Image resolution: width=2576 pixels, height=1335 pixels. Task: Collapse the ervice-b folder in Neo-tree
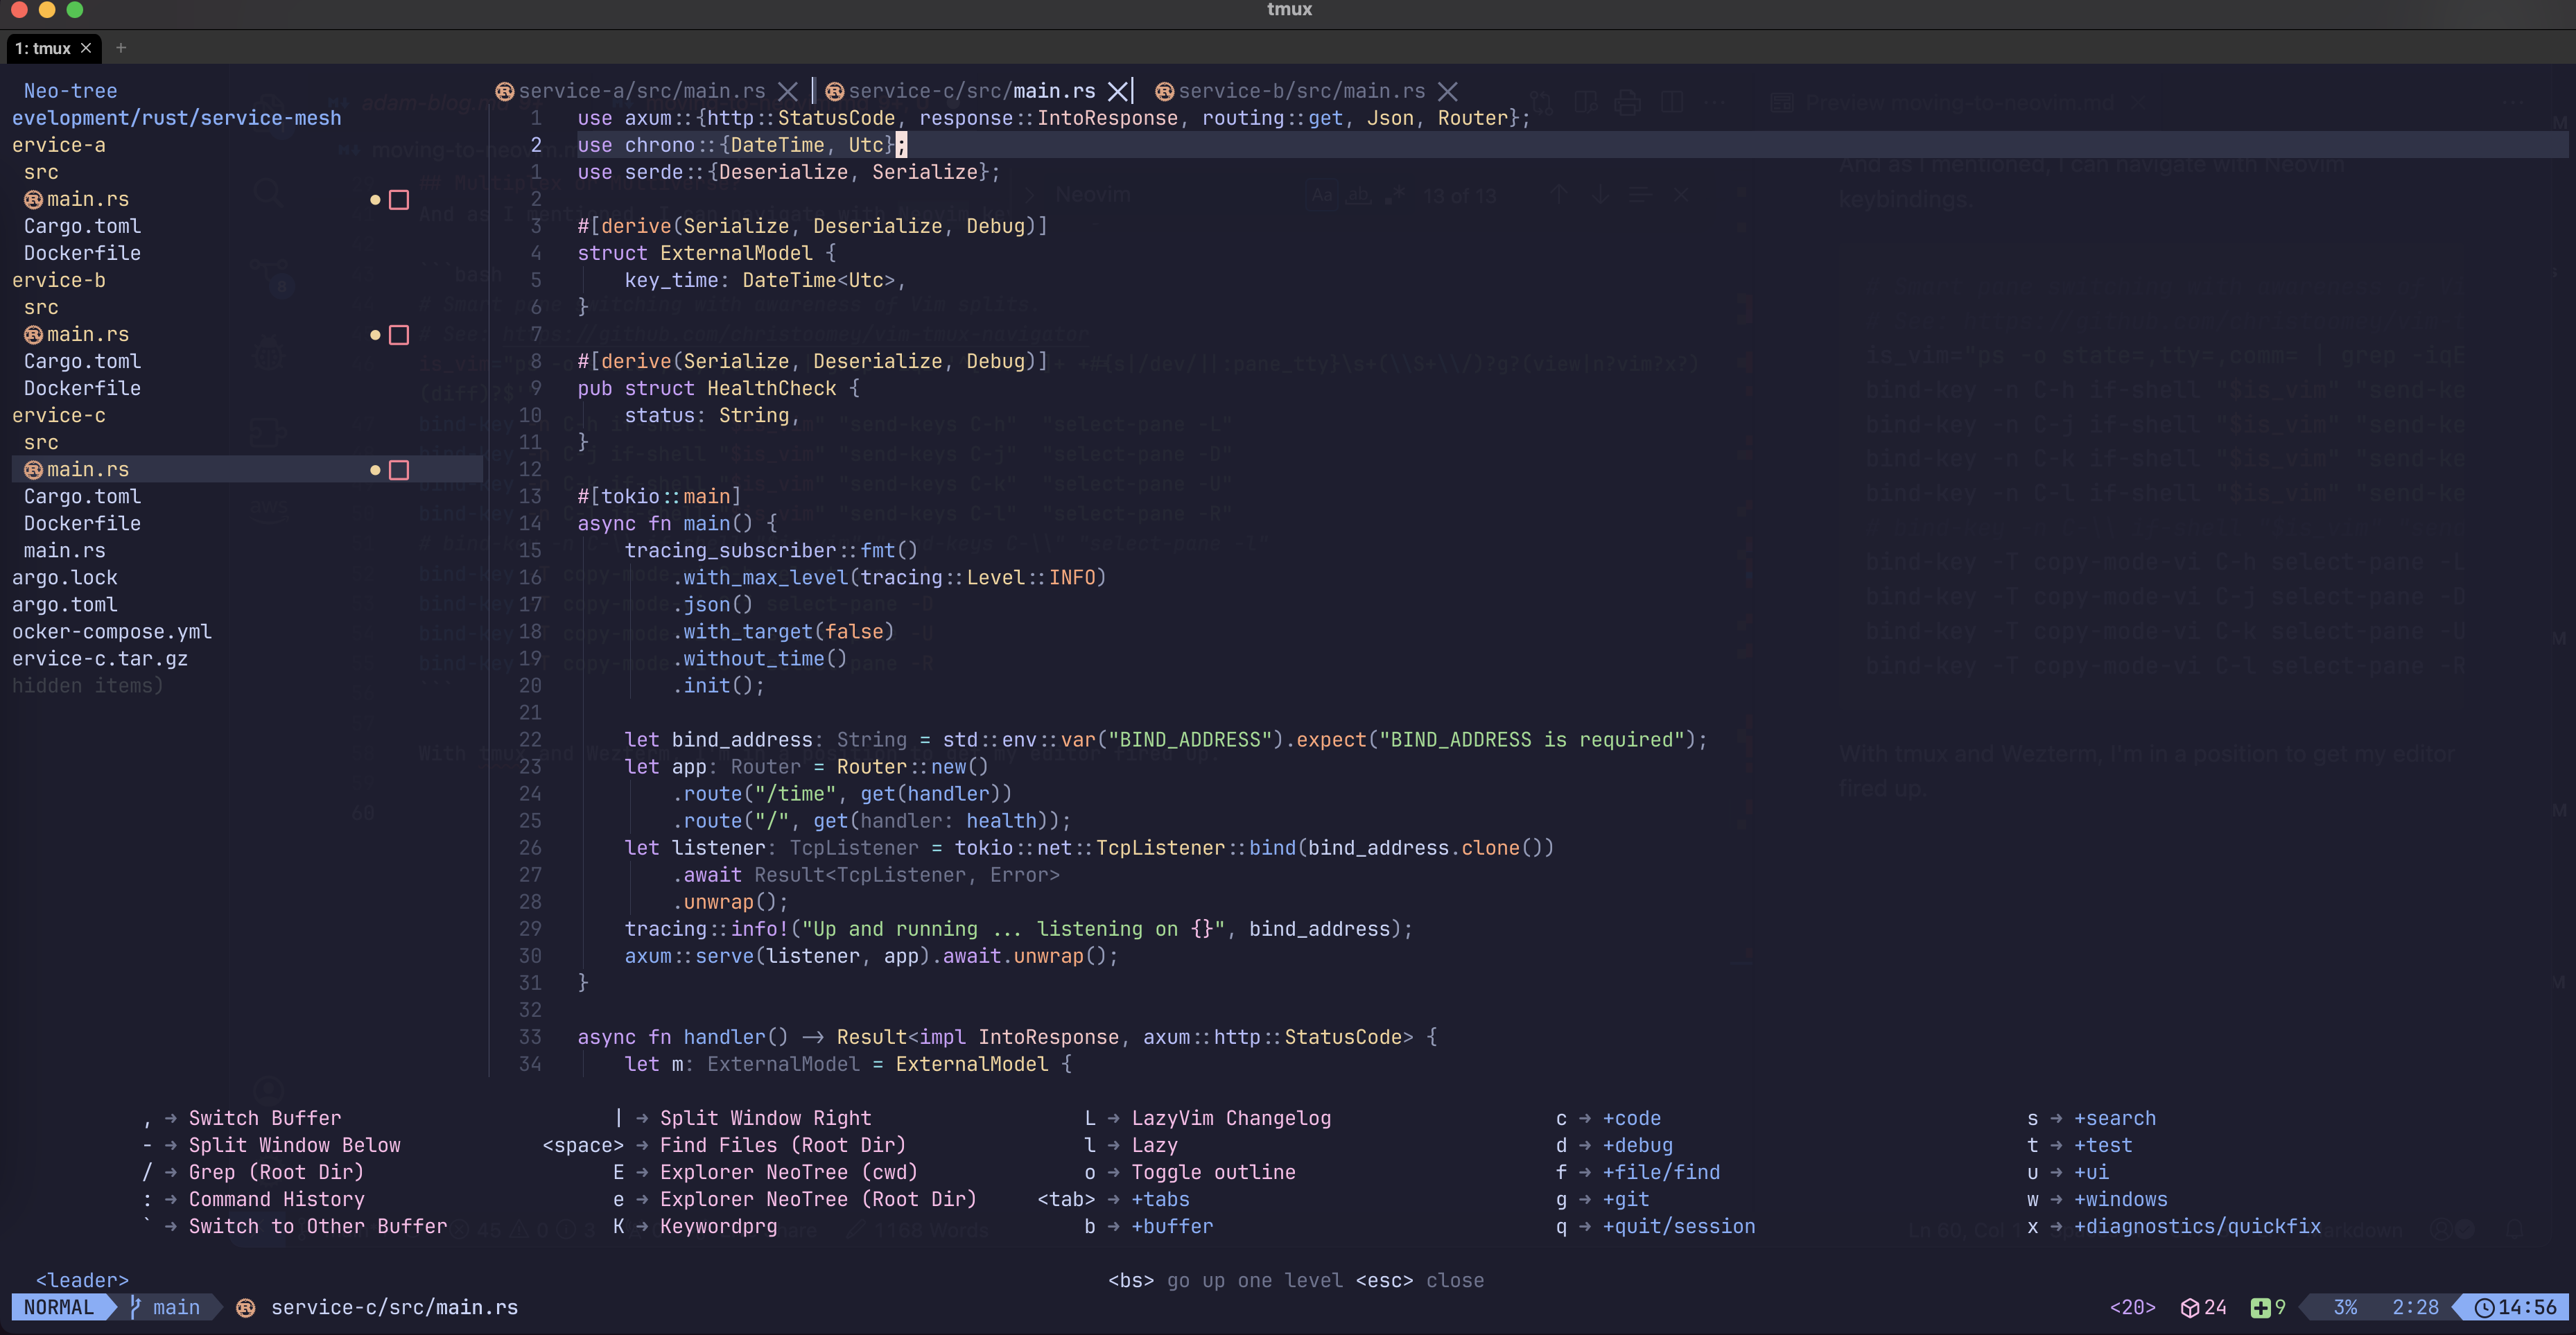coord(58,280)
